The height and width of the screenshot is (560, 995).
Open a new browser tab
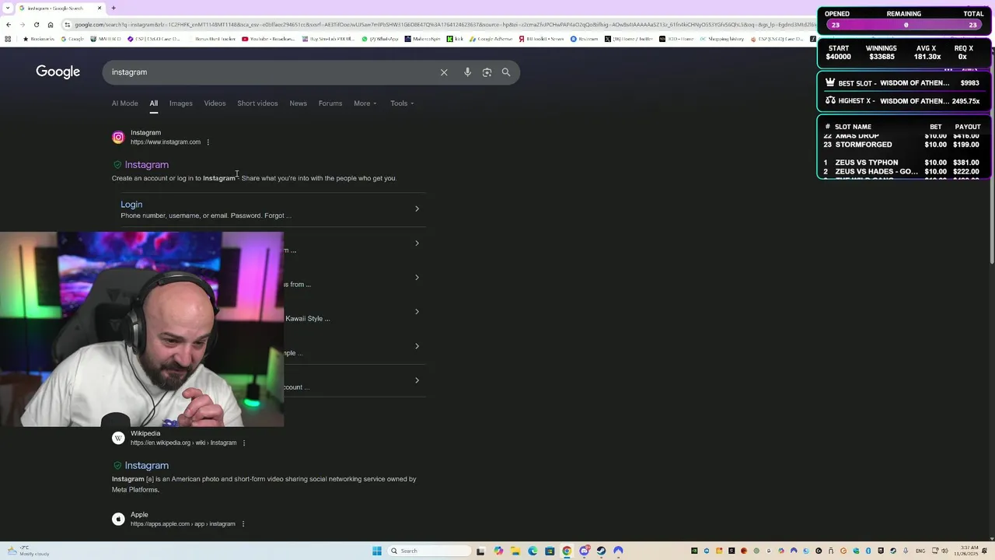point(113,8)
